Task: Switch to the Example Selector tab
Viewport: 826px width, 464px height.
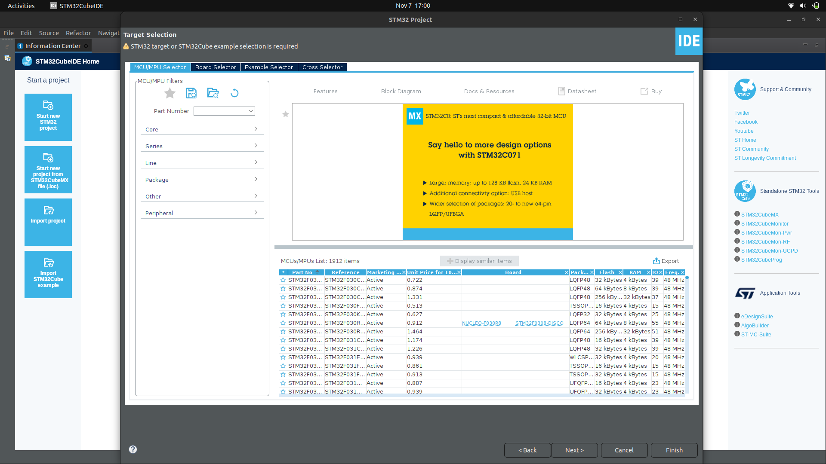Action: click(x=269, y=67)
